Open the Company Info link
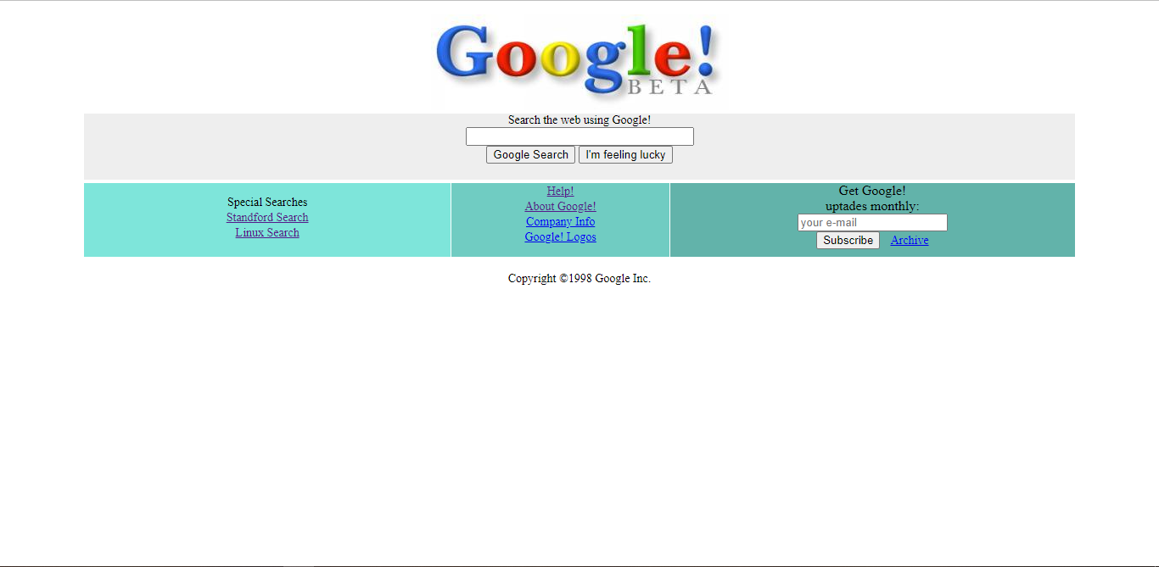The width and height of the screenshot is (1159, 567). tap(560, 221)
